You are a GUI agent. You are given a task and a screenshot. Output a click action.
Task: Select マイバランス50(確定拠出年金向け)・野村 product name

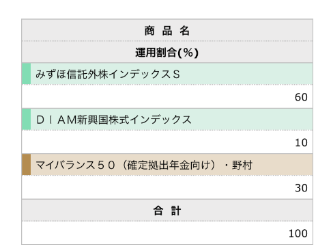[x=144, y=165]
